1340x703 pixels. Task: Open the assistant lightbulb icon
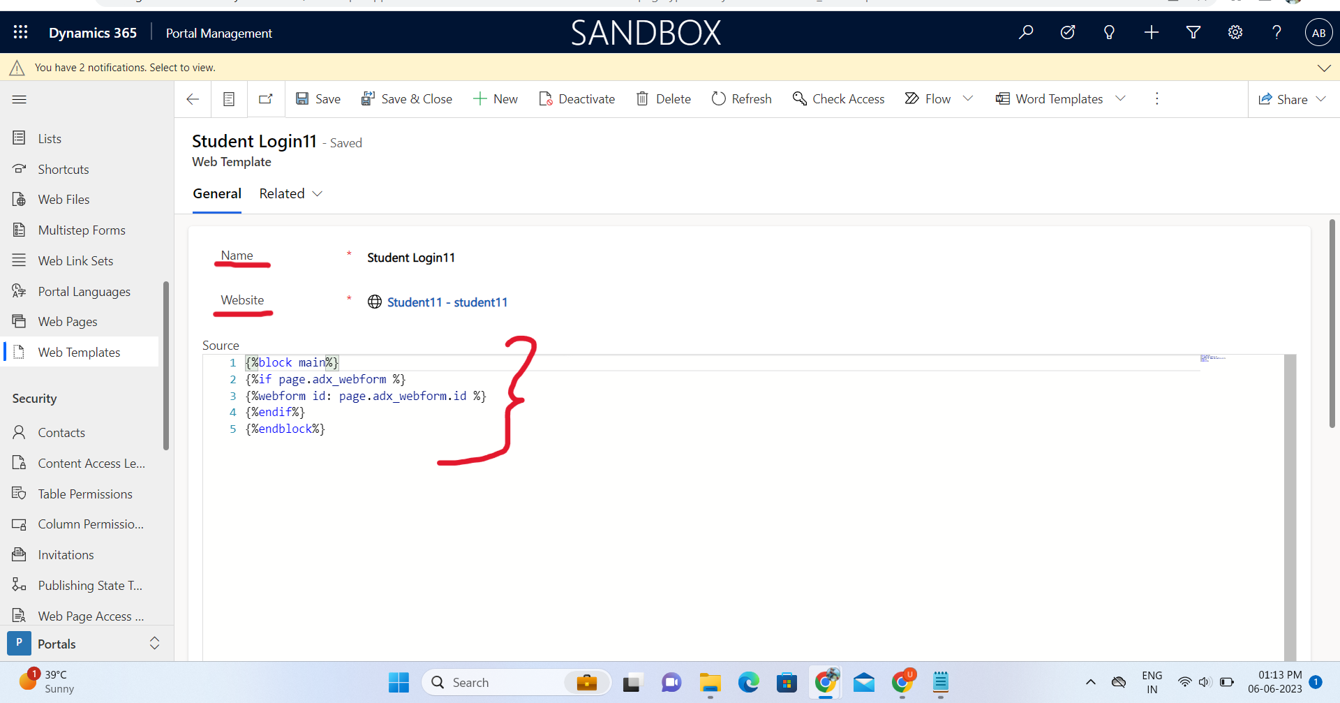(x=1109, y=32)
